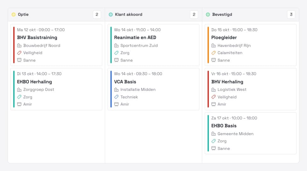Click the date 'Ma 12 okt · 09:00 – 17:00'
This screenshot has width=307, height=171.
[41, 30]
